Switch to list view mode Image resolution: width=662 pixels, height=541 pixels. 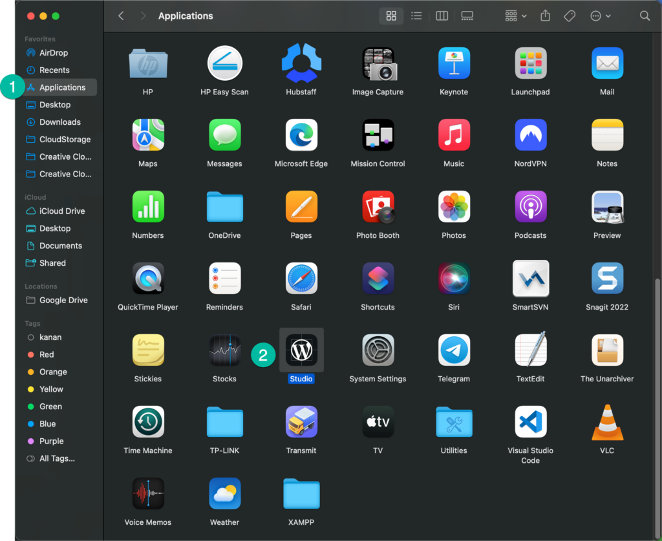click(416, 16)
